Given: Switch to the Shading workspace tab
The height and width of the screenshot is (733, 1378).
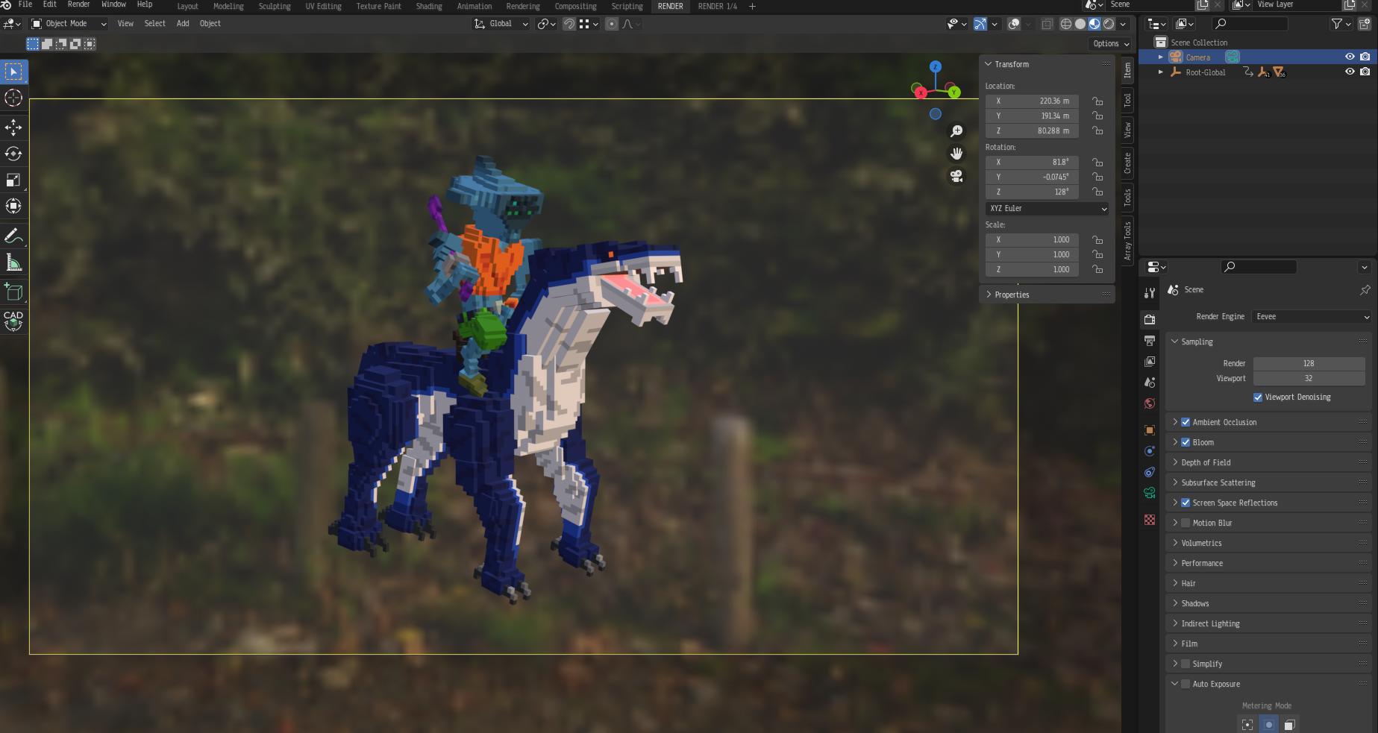Looking at the screenshot, I should [429, 6].
